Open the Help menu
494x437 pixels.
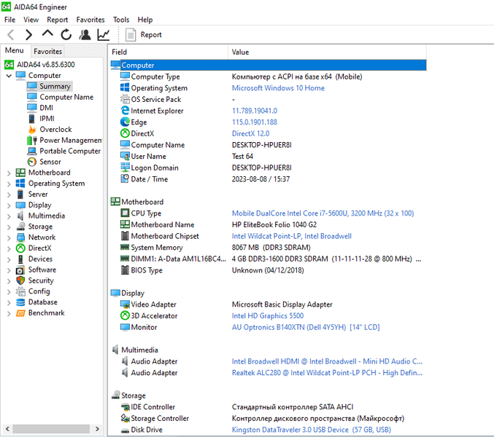[145, 20]
